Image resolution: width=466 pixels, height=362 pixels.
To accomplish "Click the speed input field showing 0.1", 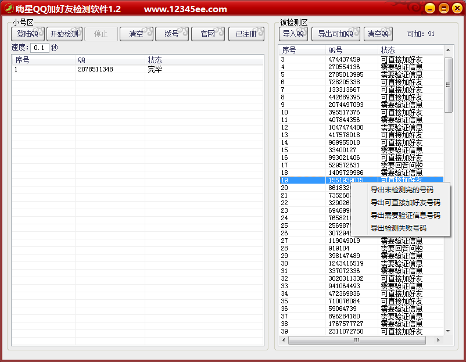I will pos(40,48).
